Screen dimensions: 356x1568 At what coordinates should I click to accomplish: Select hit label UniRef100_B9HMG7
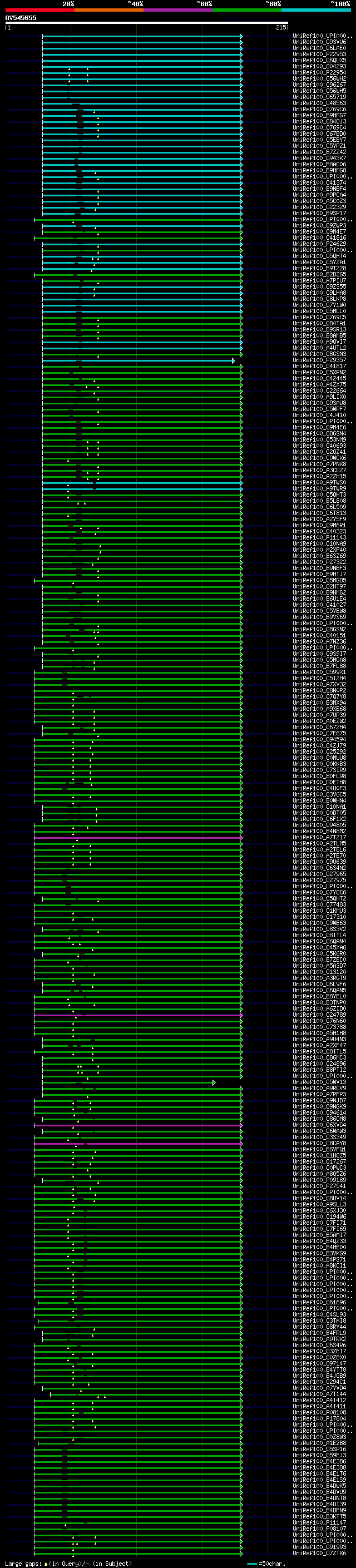coord(319,115)
